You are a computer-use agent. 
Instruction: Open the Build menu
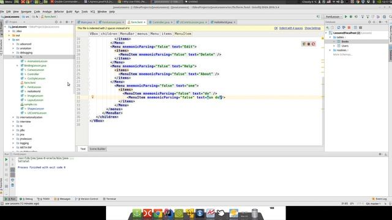[x=69, y=12]
